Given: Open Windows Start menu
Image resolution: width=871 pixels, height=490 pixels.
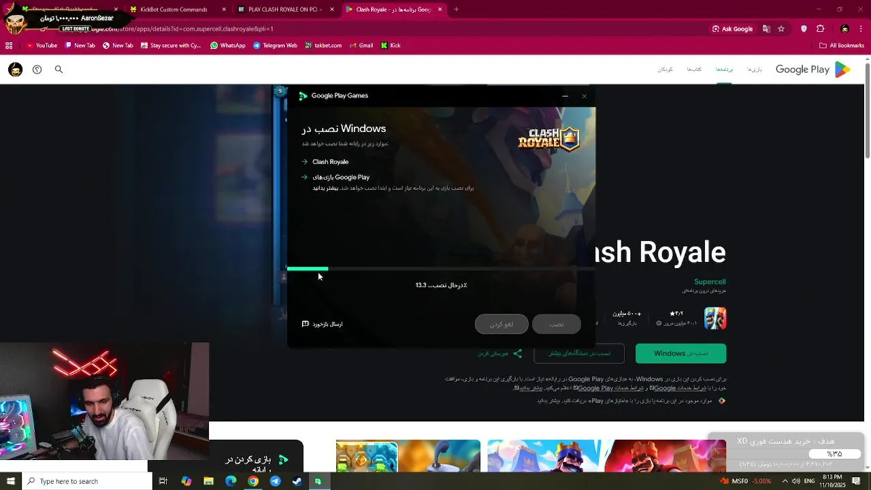Looking at the screenshot, I should click(10, 481).
